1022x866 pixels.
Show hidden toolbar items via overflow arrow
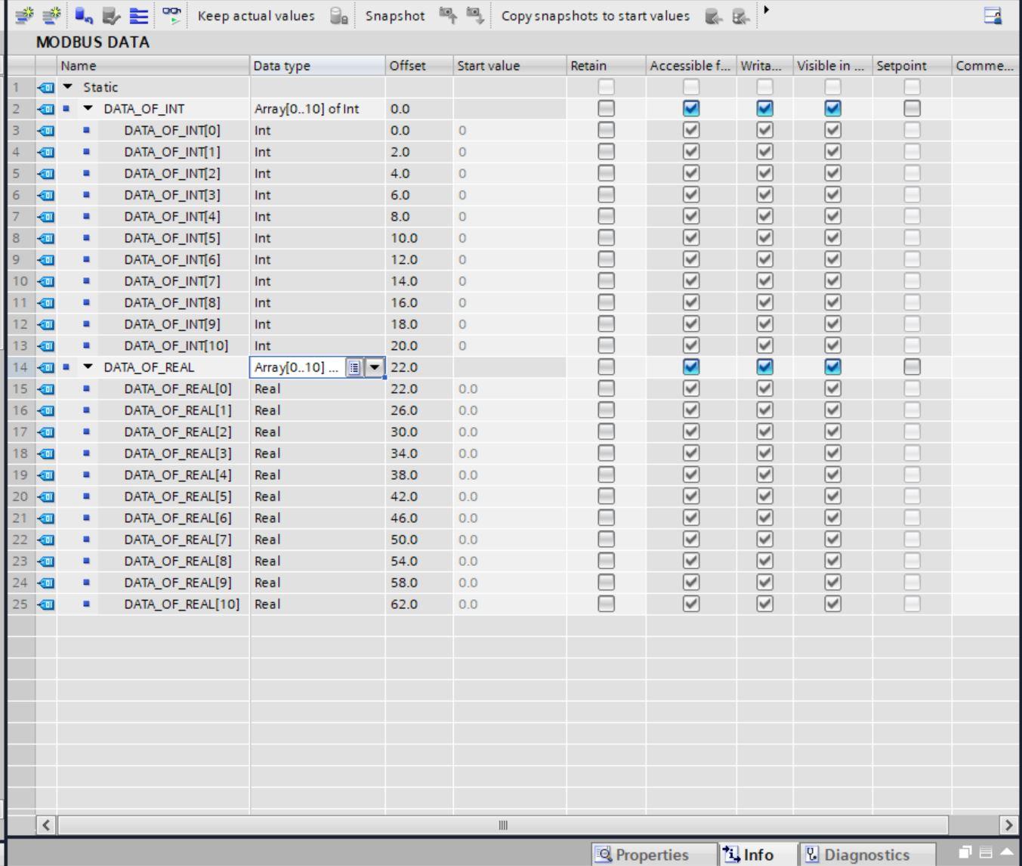coord(767,11)
